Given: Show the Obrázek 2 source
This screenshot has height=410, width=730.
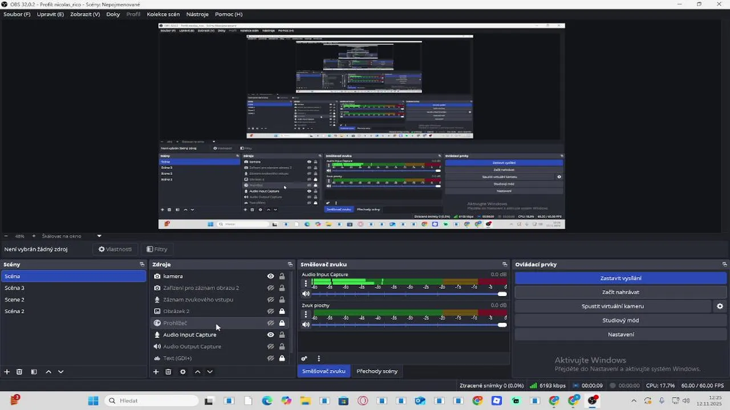Looking at the screenshot, I should tap(271, 311).
